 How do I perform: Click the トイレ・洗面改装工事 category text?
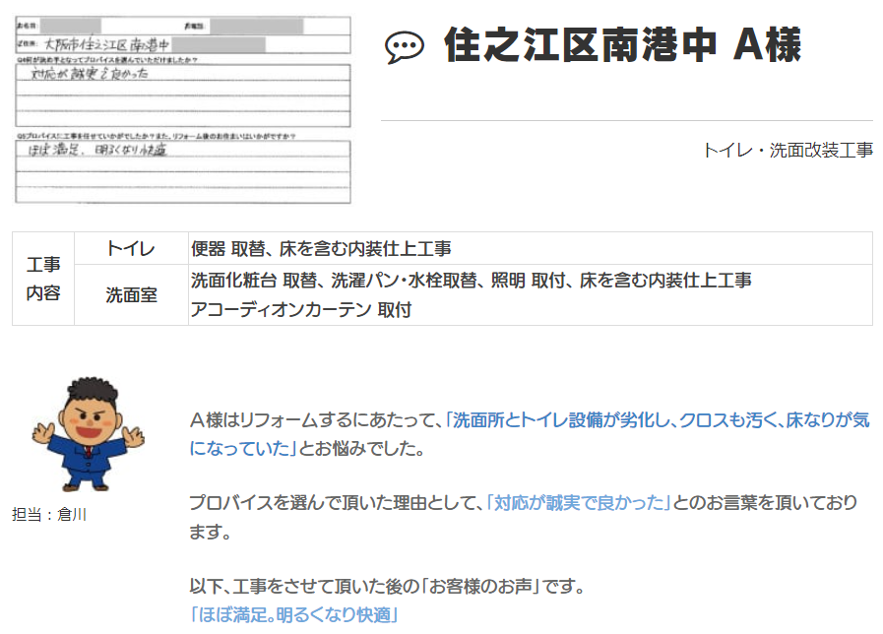click(787, 151)
